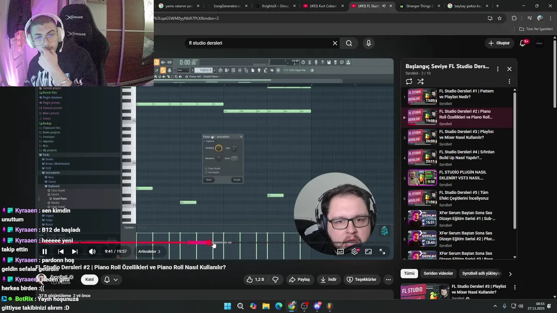Download the video with İndir

pyautogui.click(x=329, y=280)
